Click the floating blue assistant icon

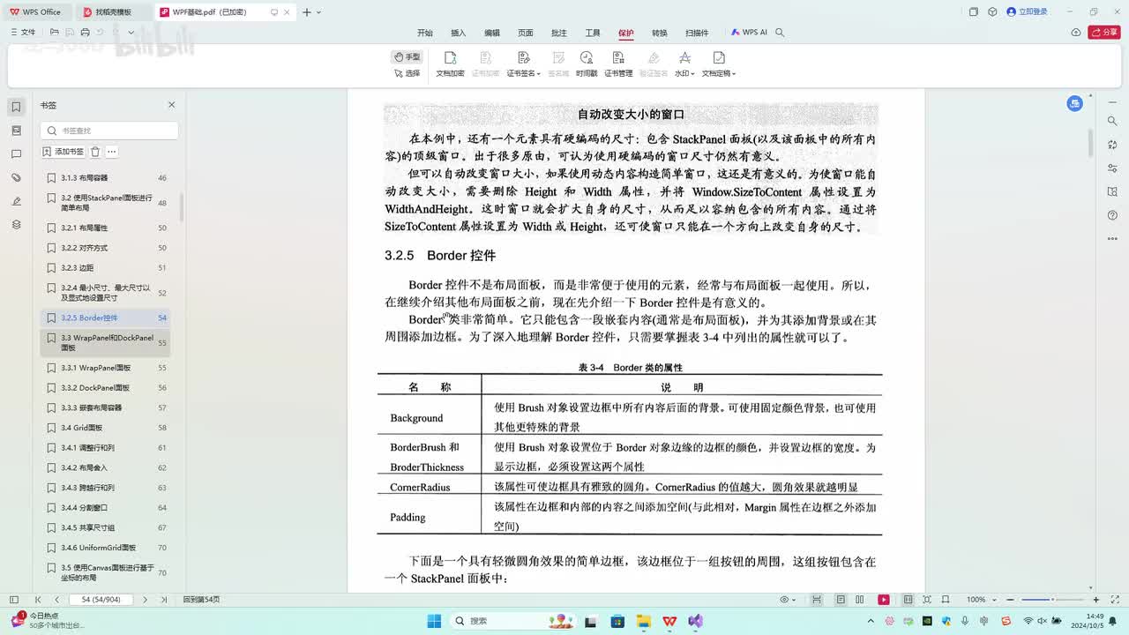tap(1074, 103)
